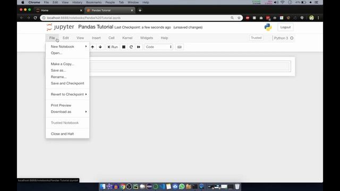Close the Home browser tab
This screenshot has height=191, width=340.
[81, 11]
